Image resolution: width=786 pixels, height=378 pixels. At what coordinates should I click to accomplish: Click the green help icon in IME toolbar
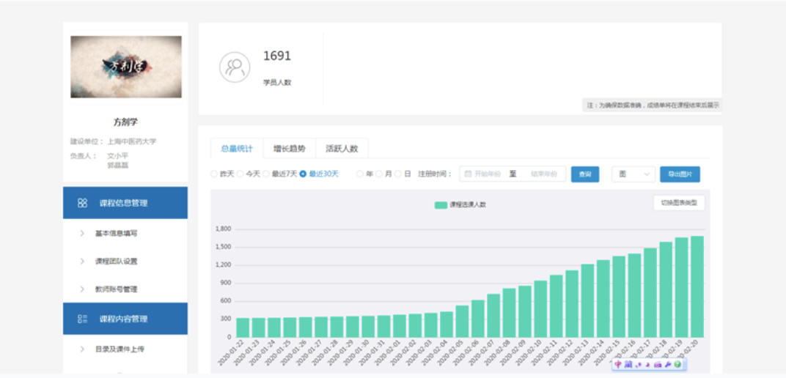(678, 364)
